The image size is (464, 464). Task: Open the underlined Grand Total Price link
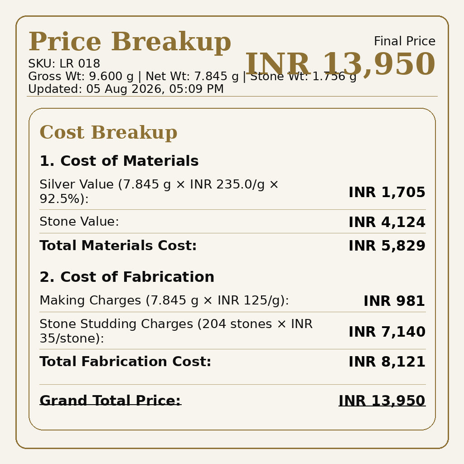(x=110, y=401)
